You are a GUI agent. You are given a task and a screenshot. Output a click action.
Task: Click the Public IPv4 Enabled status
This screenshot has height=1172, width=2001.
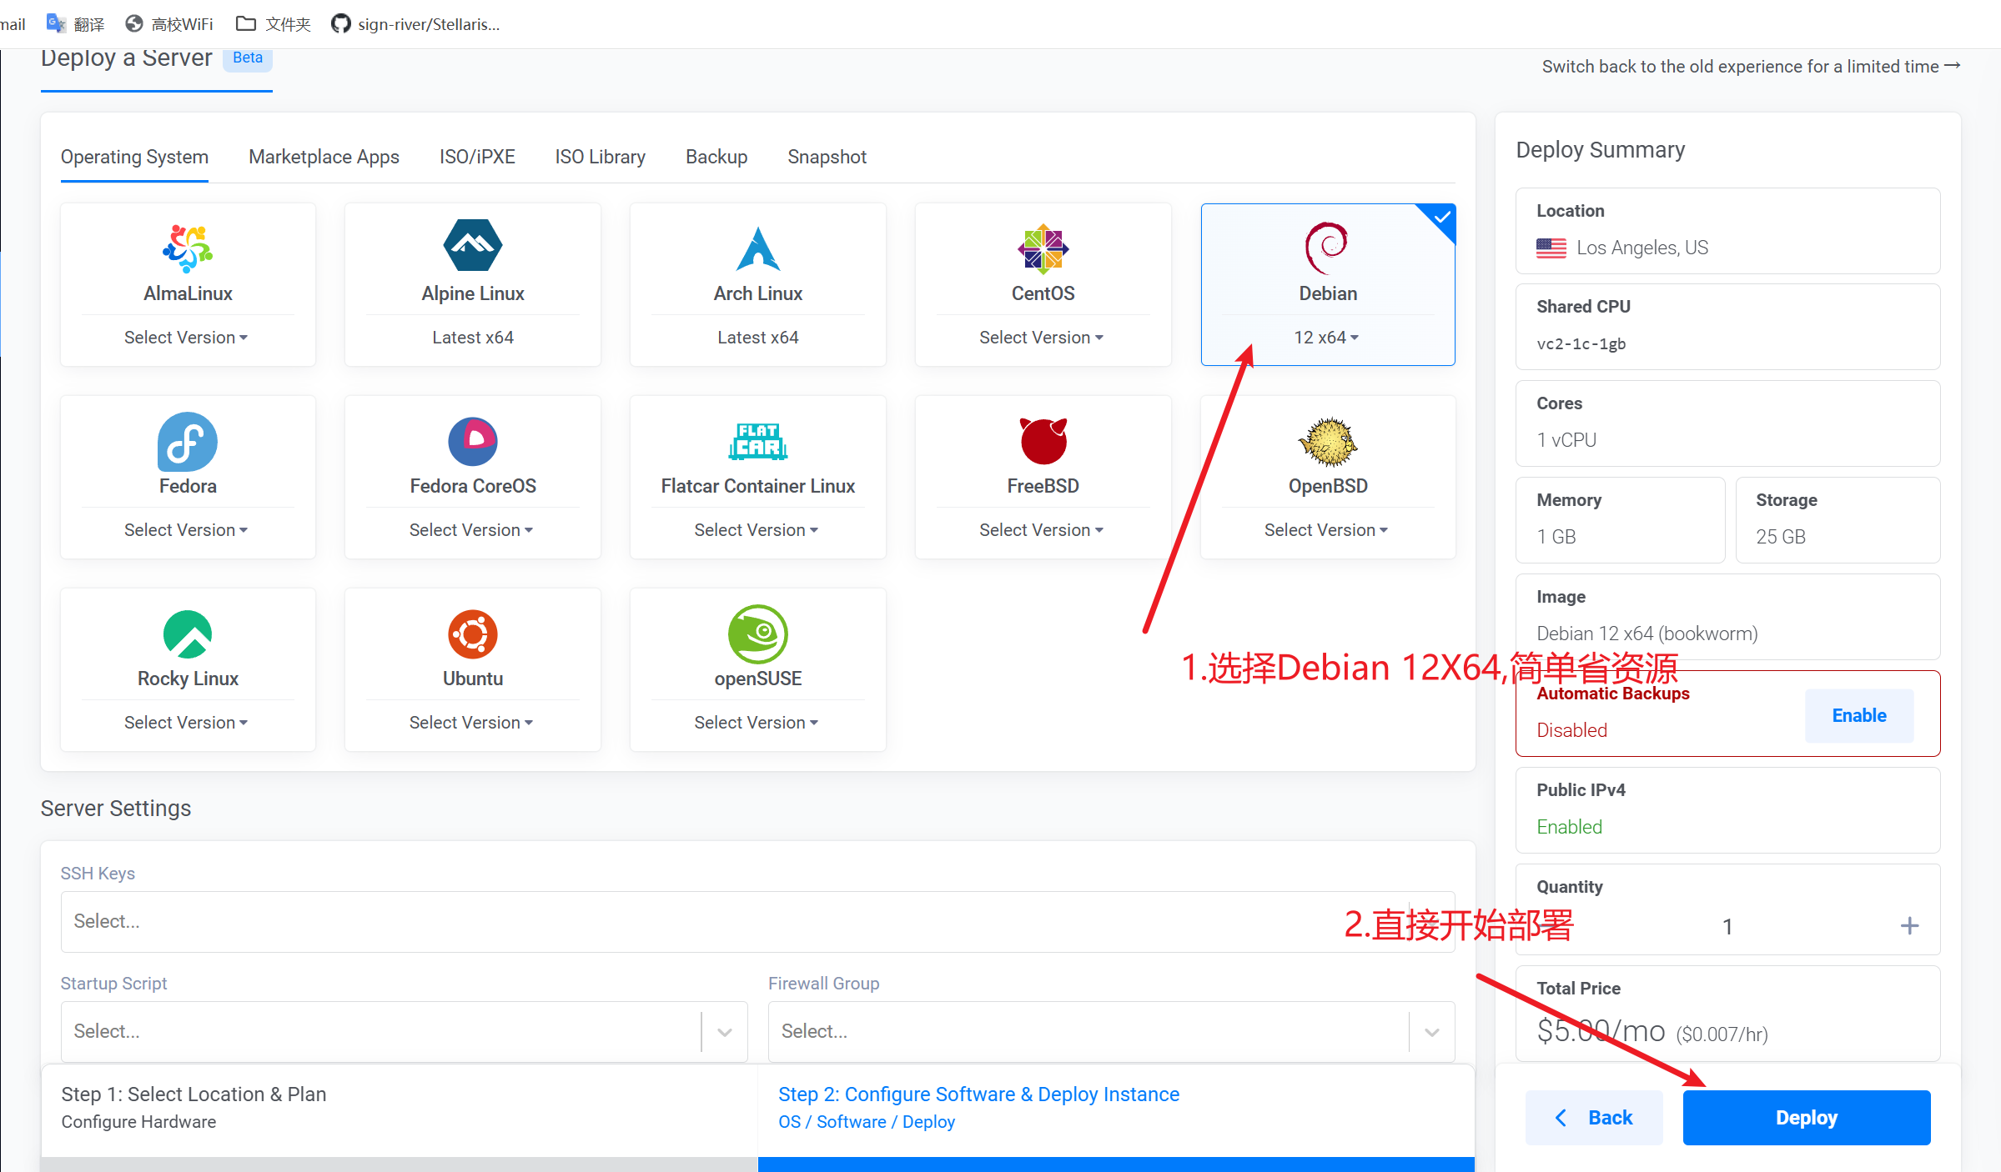1570,827
